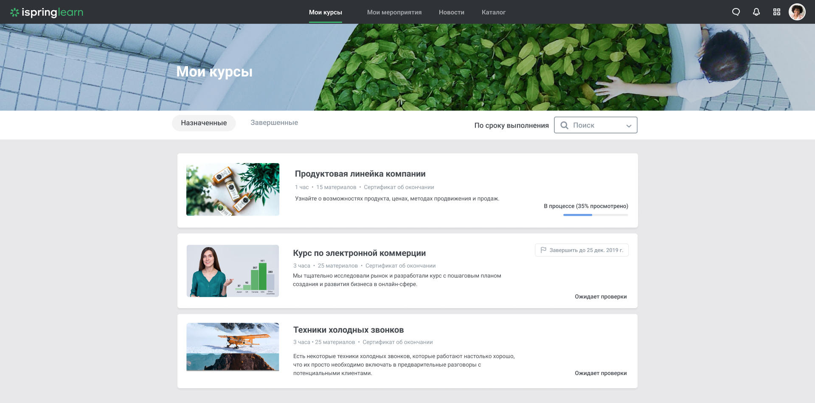
Task: Toggle the По сроку выполнения sorting
Action: click(511, 125)
